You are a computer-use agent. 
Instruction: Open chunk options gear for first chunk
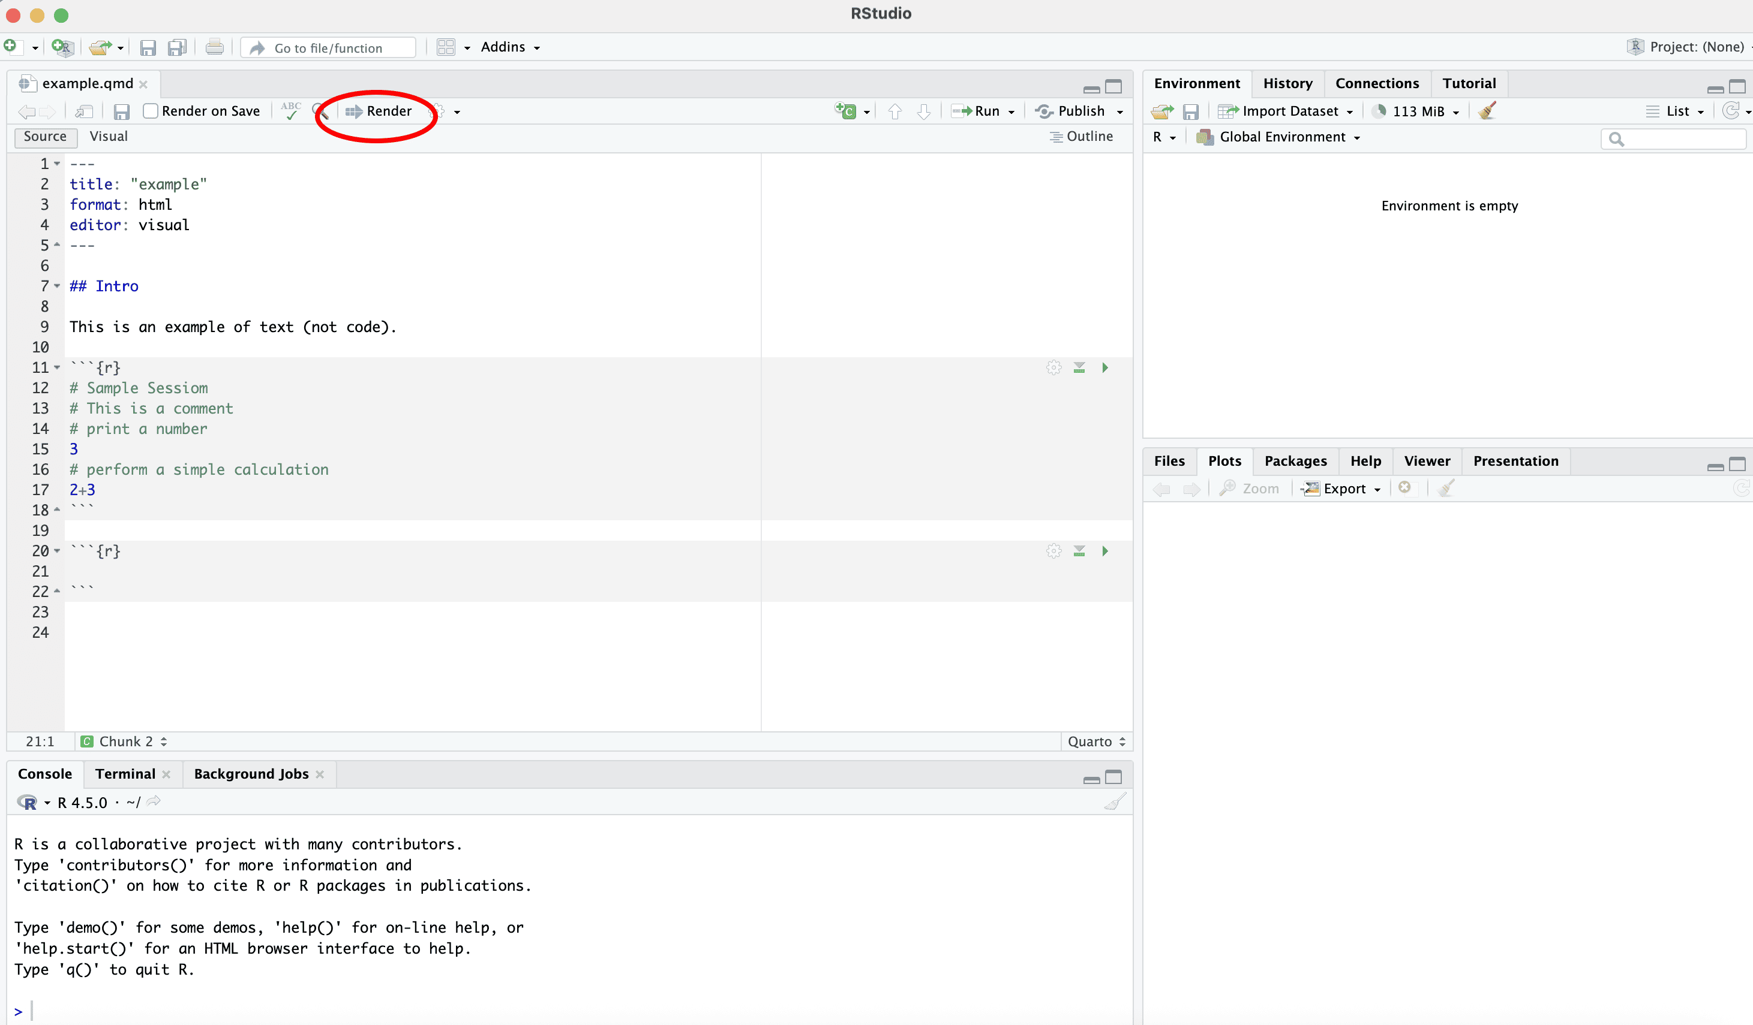tap(1054, 367)
